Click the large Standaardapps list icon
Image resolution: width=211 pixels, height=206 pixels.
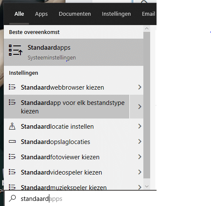click(x=16, y=50)
